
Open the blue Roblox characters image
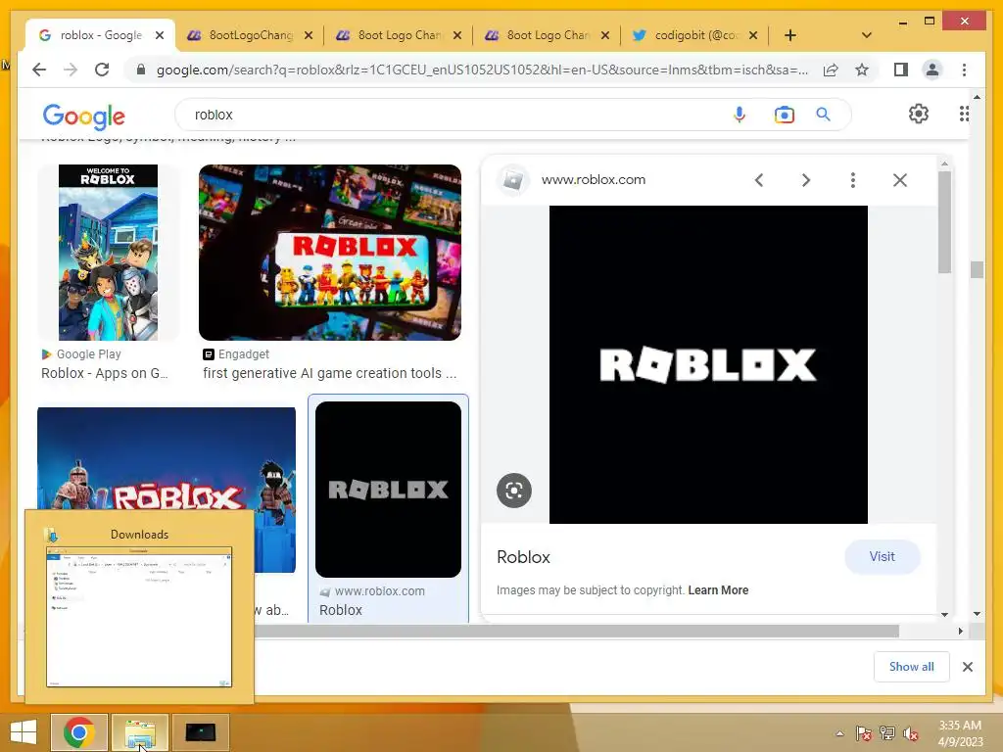[x=167, y=458]
